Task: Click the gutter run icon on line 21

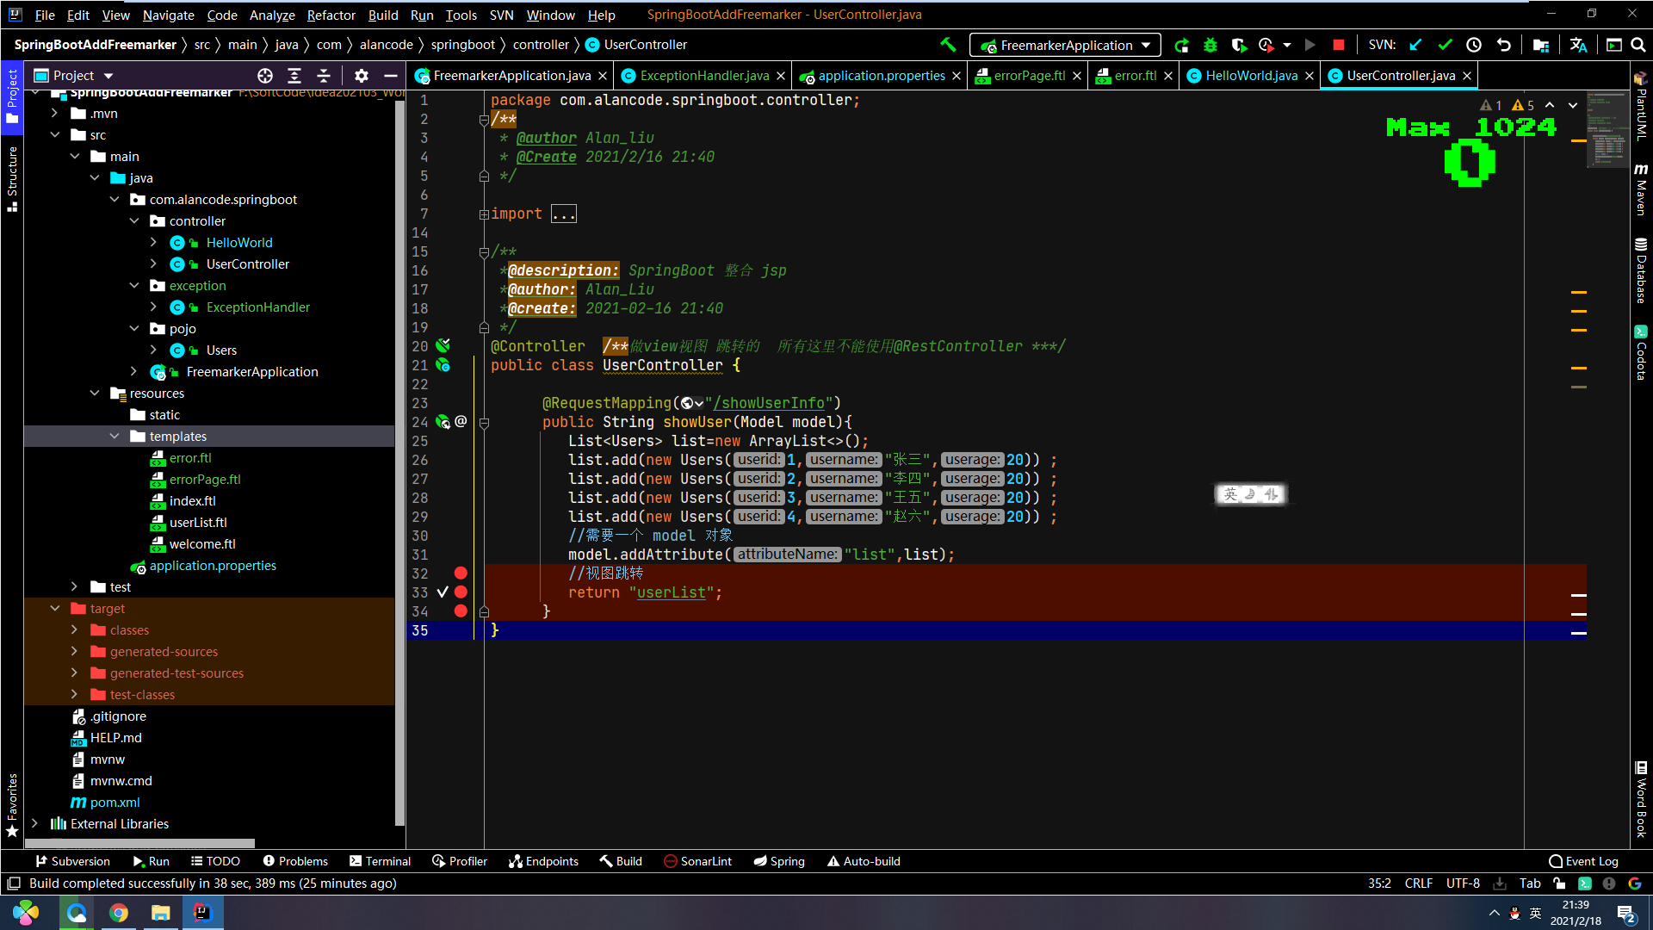Action: (443, 365)
